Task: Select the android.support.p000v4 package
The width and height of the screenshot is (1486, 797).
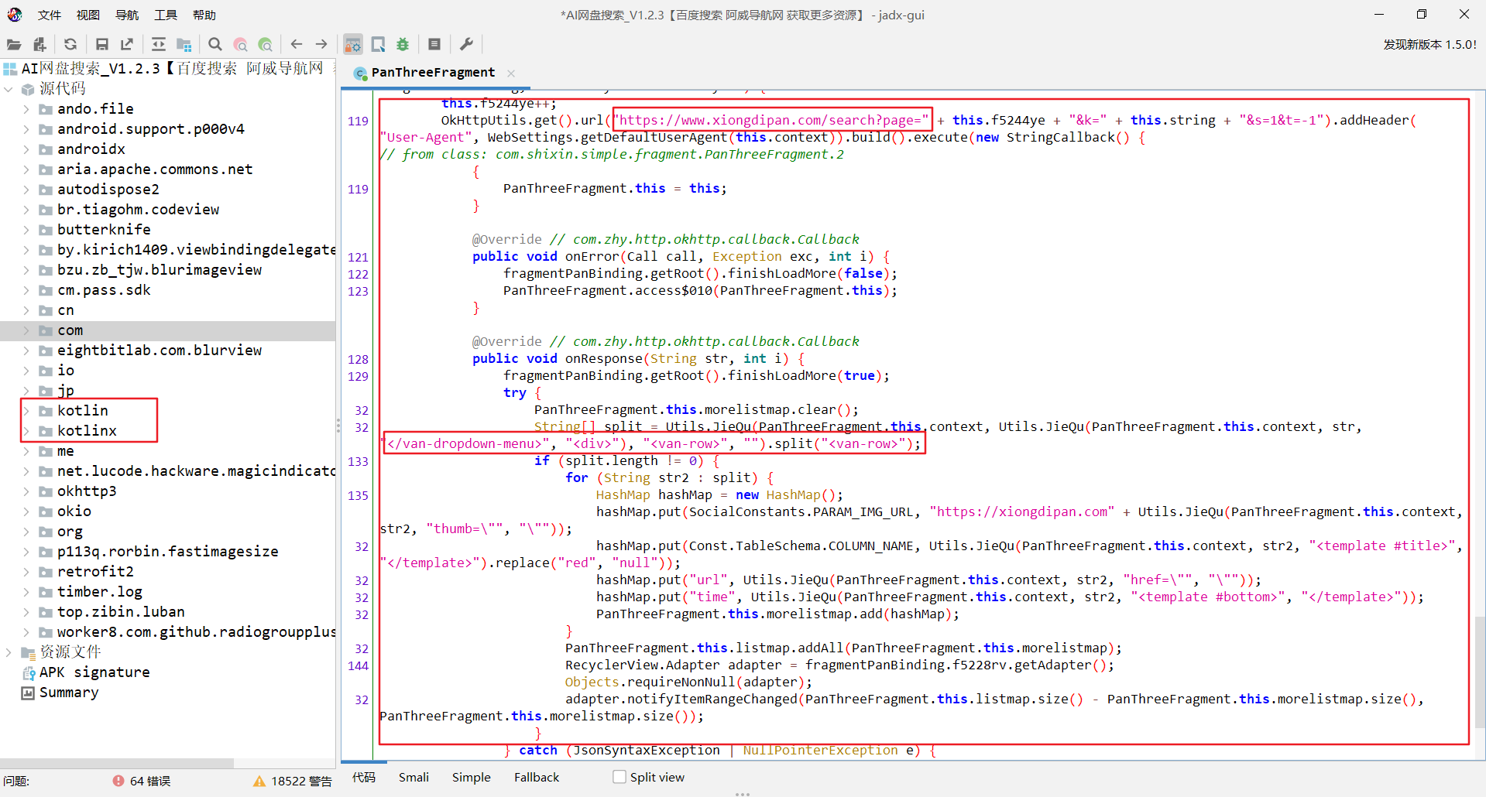Action: pos(150,129)
